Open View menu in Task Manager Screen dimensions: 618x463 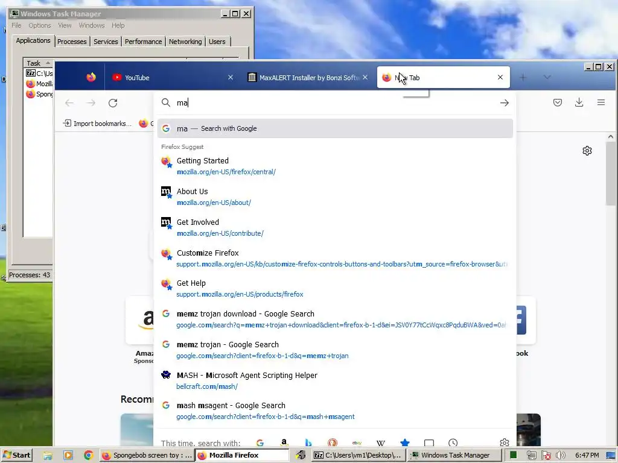point(65,25)
